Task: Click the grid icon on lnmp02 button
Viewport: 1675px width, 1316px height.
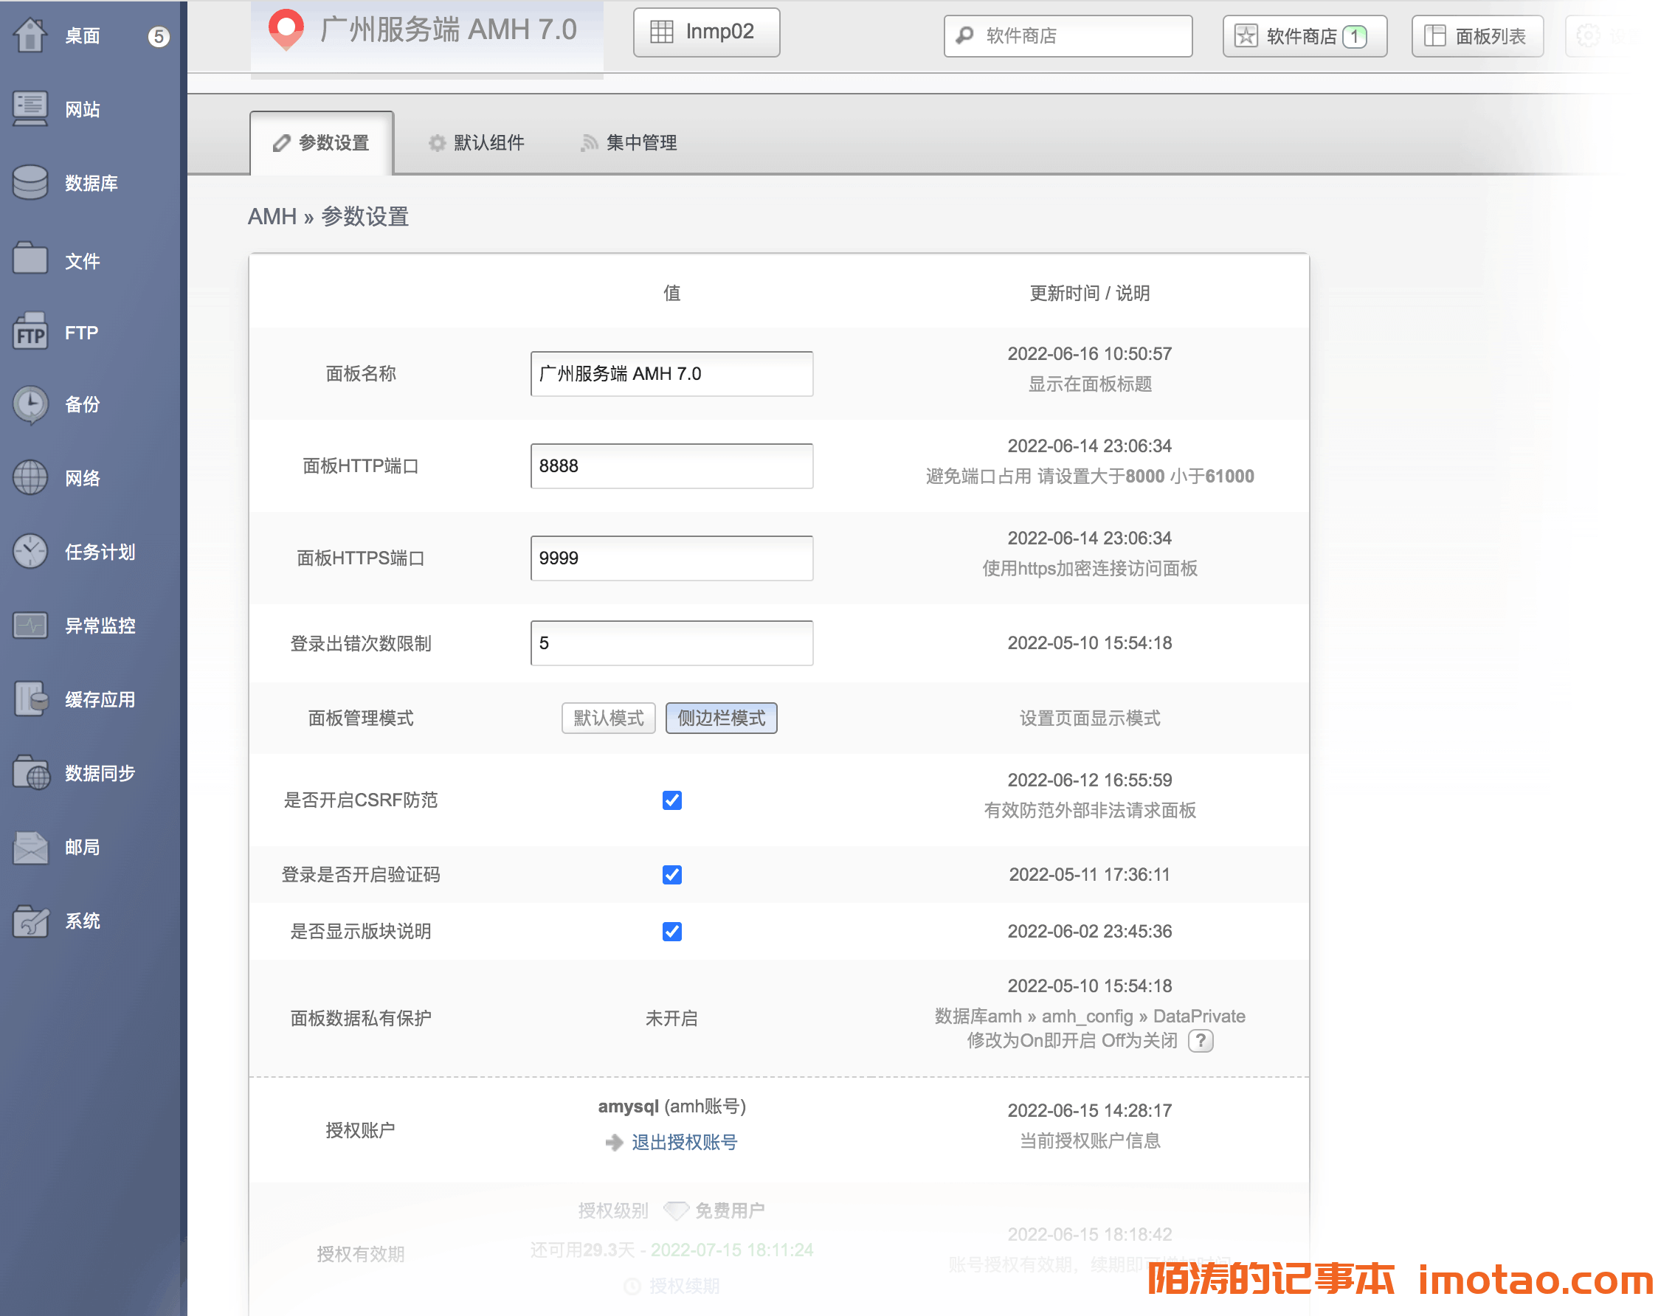Action: [x=661, y=32]
